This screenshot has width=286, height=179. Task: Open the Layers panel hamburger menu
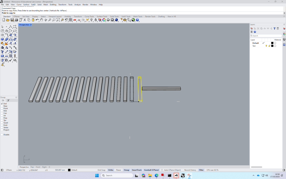pyautogui.click(x=252, y=32)
